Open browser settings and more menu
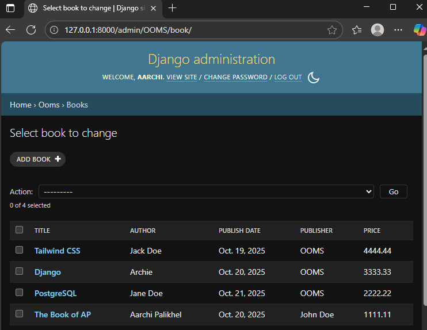This screenshot has width=427, height=330. 398,30
